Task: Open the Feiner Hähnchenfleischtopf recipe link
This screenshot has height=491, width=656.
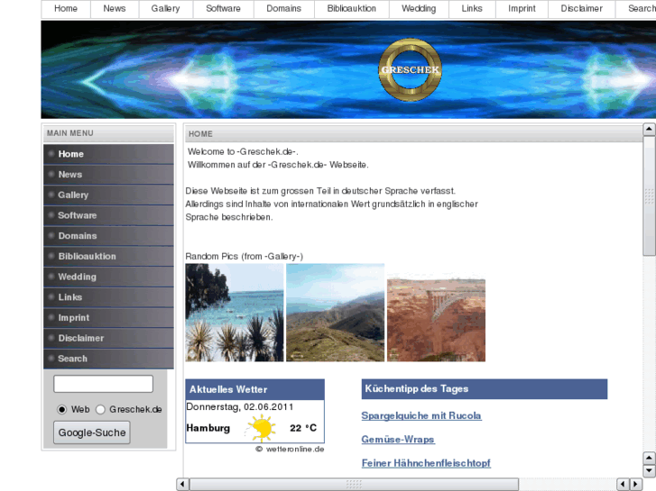Action: point(426,463)
